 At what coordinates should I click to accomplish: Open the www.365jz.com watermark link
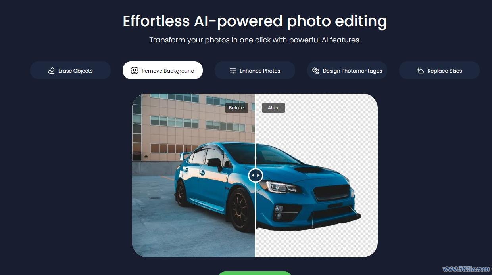point(467,269)
